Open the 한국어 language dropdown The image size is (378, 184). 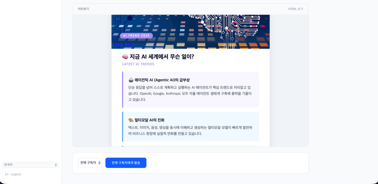30,165
